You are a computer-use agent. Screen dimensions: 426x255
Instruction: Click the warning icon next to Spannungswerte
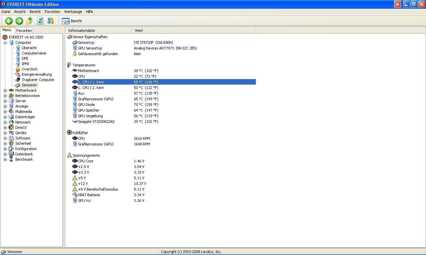pos(69,155)
